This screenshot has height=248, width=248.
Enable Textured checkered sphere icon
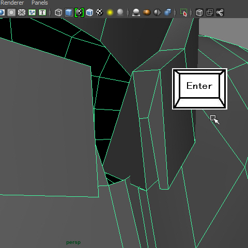click(x=100, y=12)
